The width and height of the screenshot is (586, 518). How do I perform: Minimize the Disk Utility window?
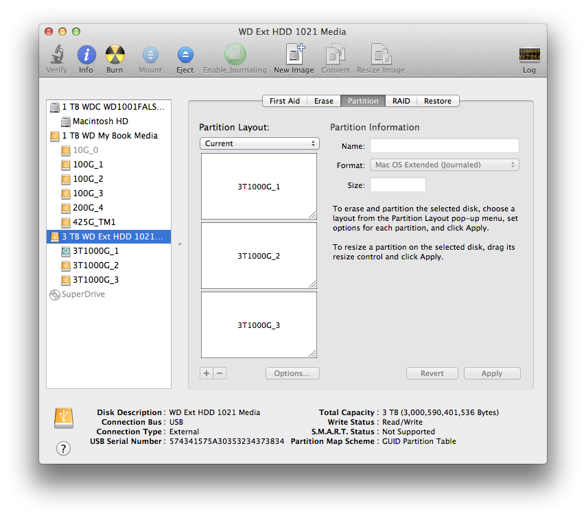(62, 32)
